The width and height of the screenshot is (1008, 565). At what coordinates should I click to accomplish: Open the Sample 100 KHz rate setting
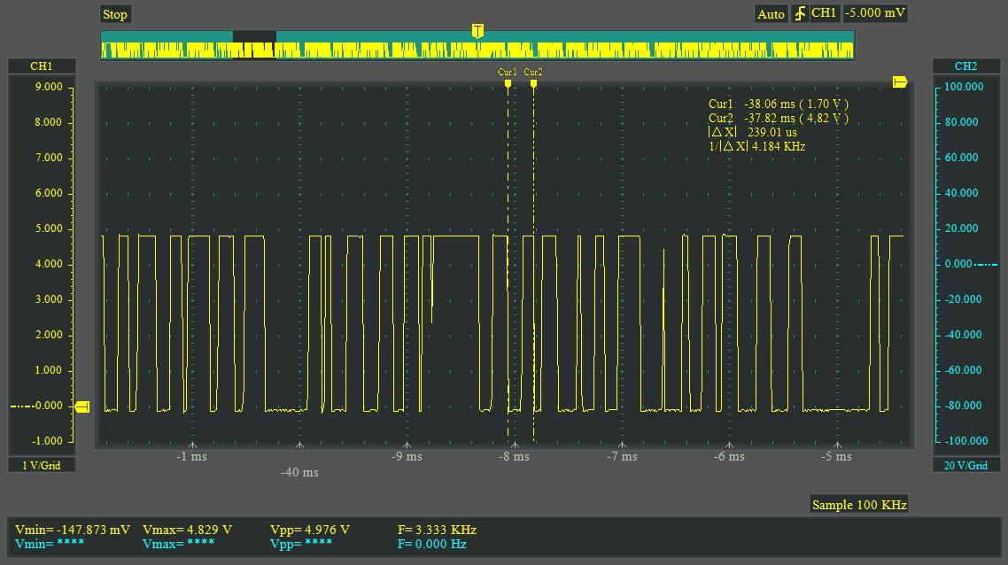[x=858, y=505]
